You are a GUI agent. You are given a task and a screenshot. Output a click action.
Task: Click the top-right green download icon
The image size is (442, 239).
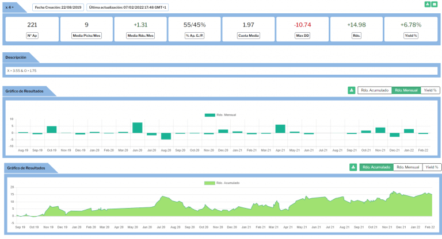tap(427, 4)
